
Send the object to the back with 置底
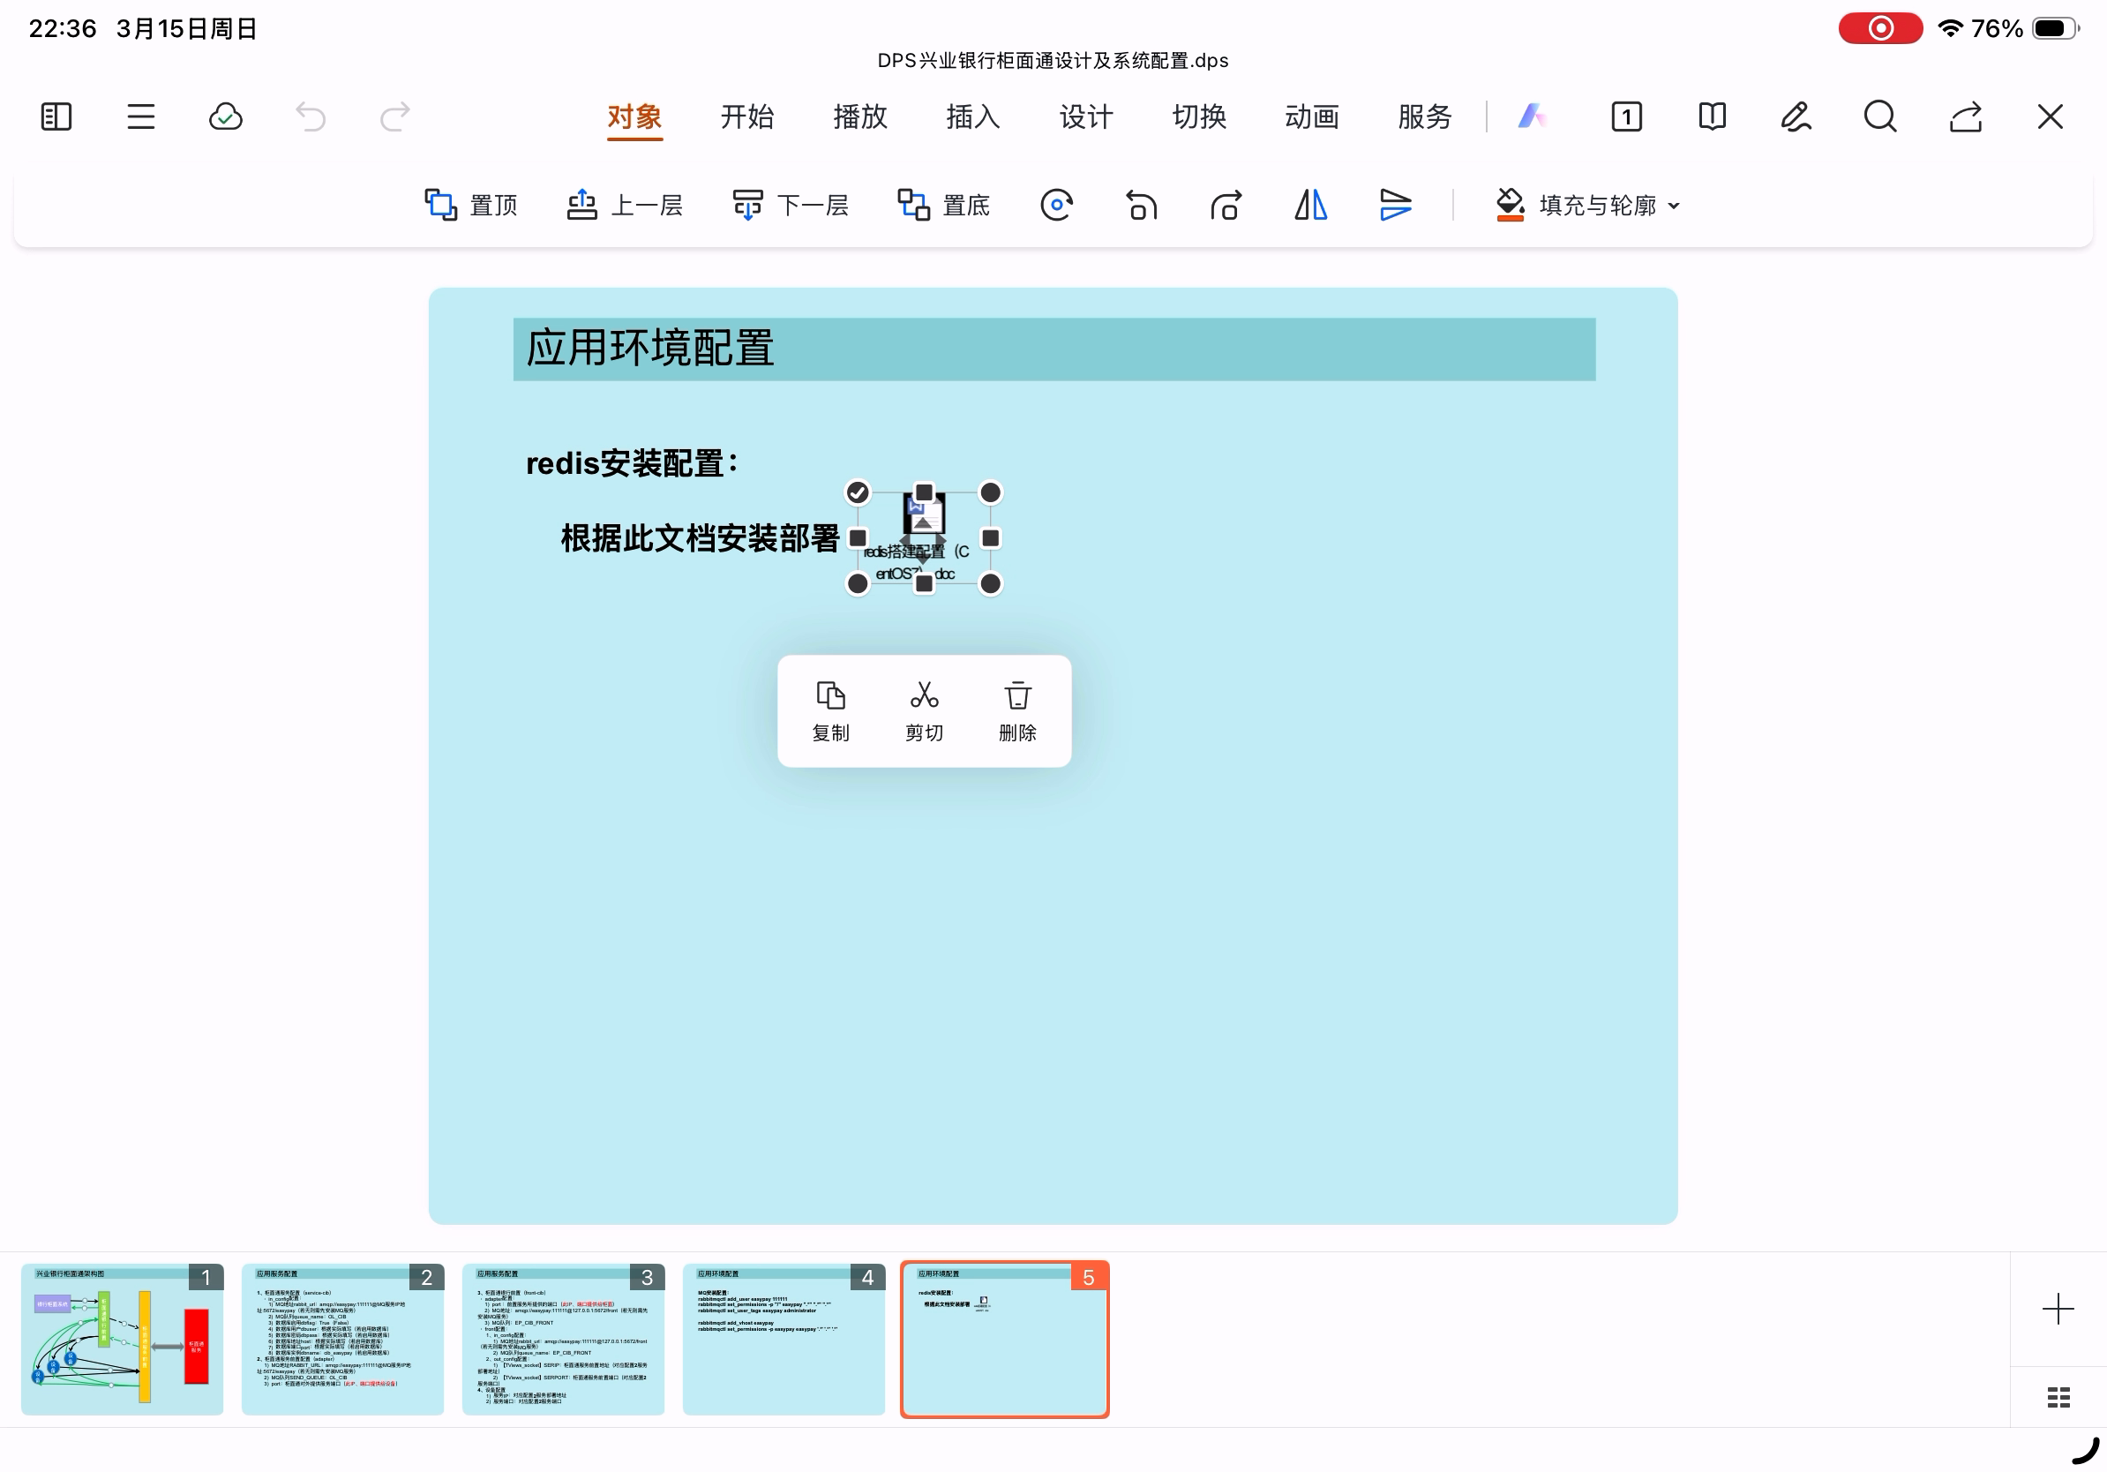[x=942, y=205]
